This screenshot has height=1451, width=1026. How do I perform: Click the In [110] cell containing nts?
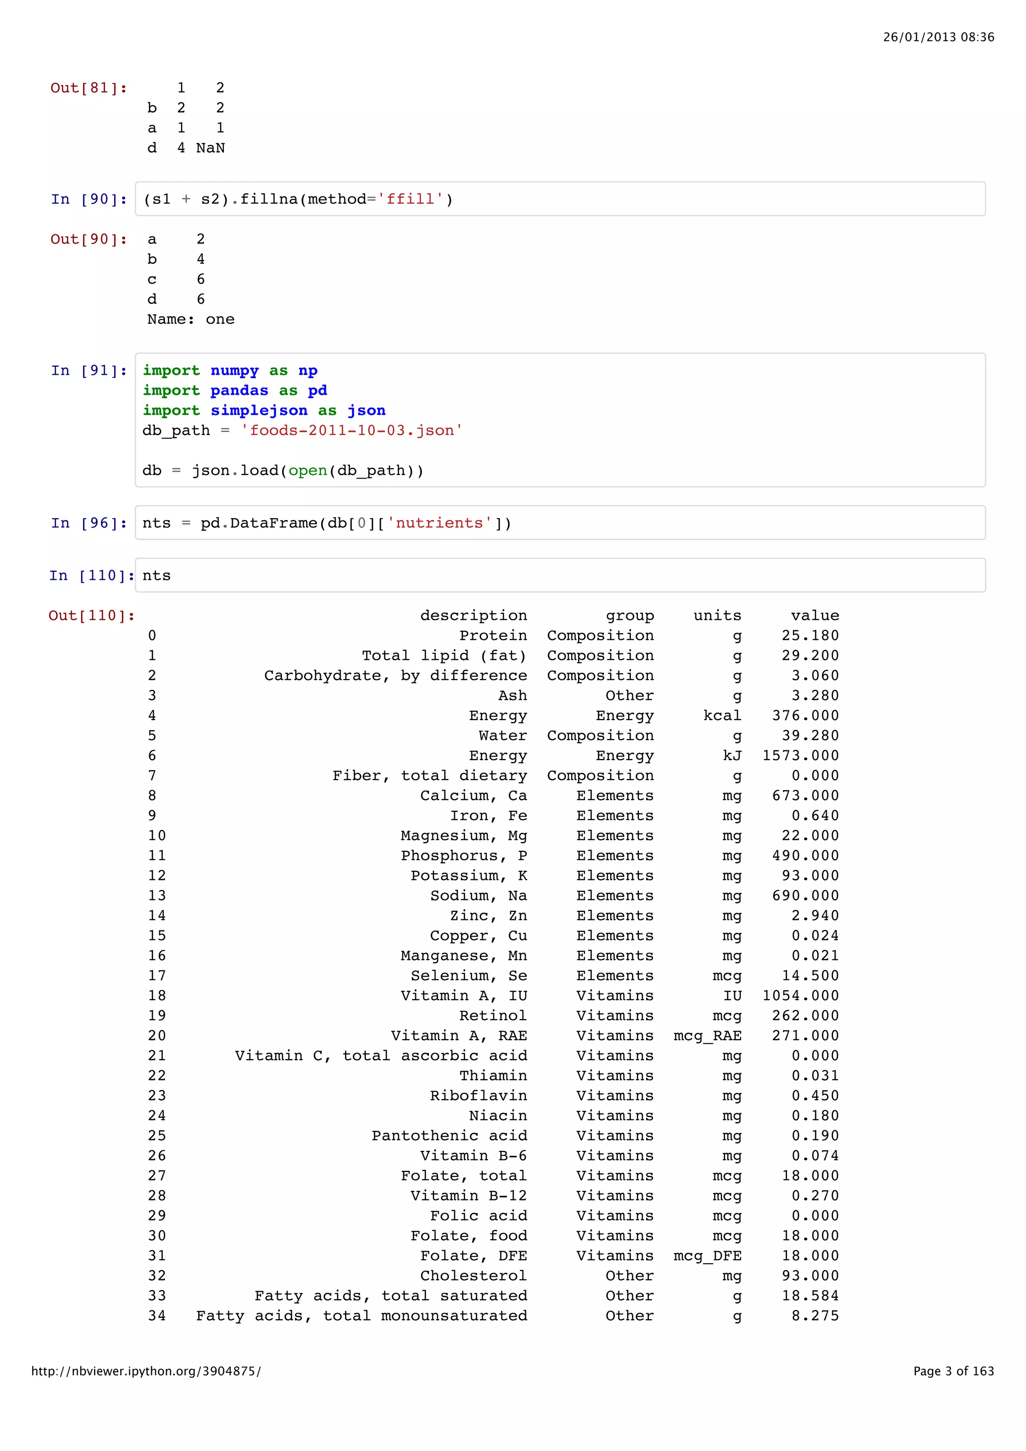coord(560,575)
